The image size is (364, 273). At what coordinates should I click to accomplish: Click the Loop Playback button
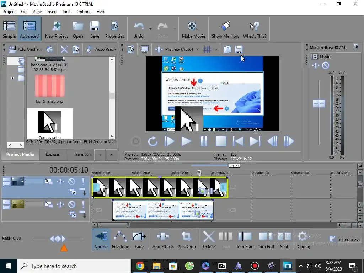pyautogui.click(x=152, y=141)
